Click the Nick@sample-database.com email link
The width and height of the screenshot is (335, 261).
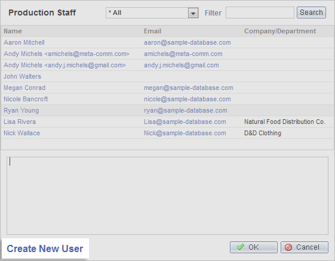tap(185, 133)
